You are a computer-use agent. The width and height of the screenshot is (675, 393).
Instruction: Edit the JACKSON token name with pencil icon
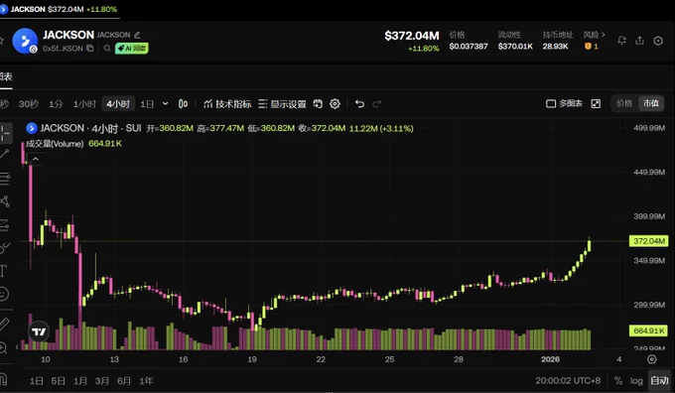[137, 35]
